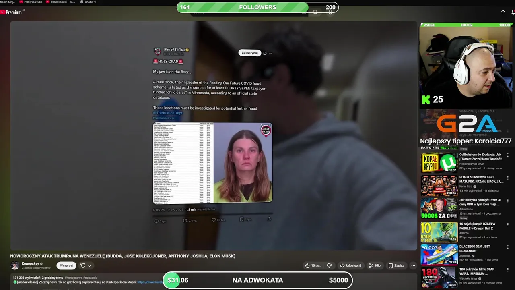Viewport: 515px width, 290px height.
Task: Click the tweet bookmark icon
Action: pos(241,219)
